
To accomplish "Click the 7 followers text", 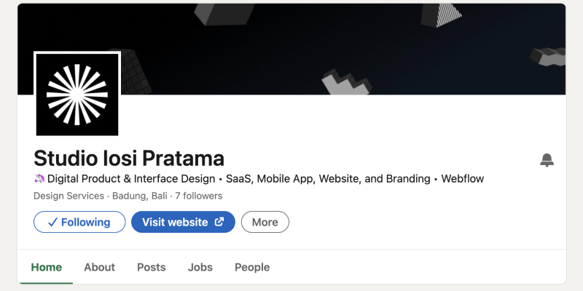I will tap(198, 196).
